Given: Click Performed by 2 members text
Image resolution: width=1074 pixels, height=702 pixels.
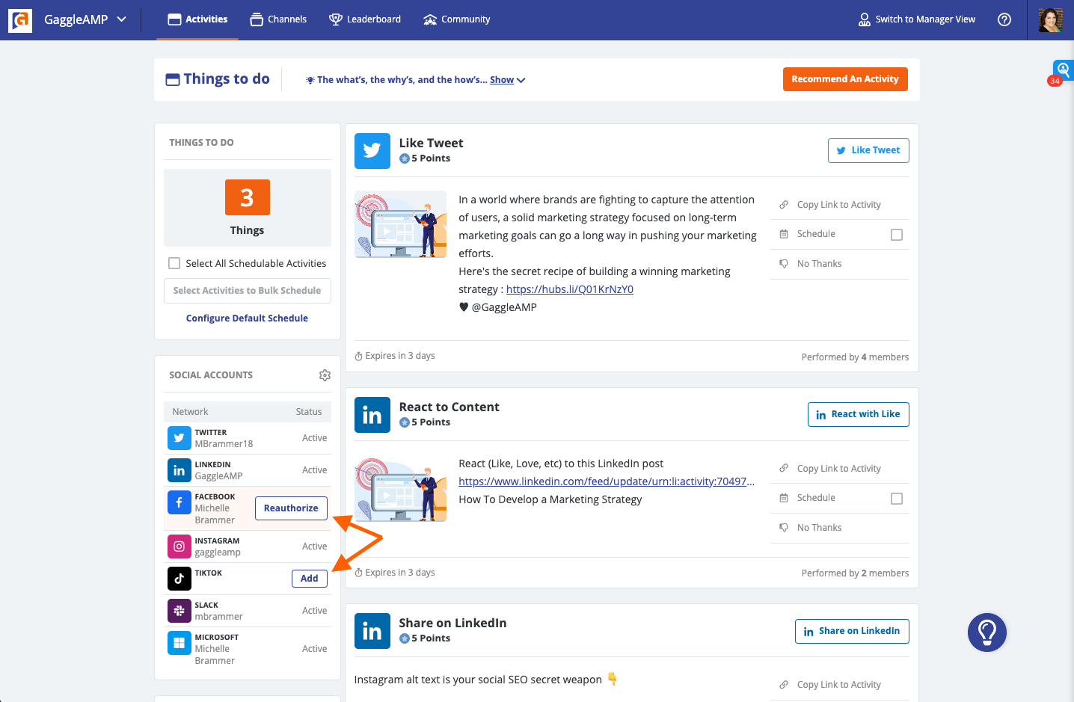Looking at the screenshot, I should (x=855, y=573).
